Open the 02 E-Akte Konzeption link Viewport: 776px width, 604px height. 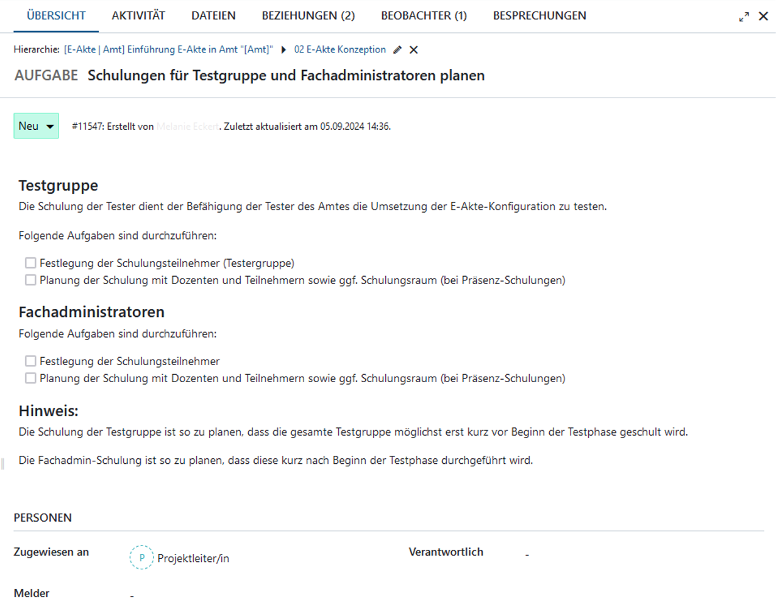(x=340, y=49)
